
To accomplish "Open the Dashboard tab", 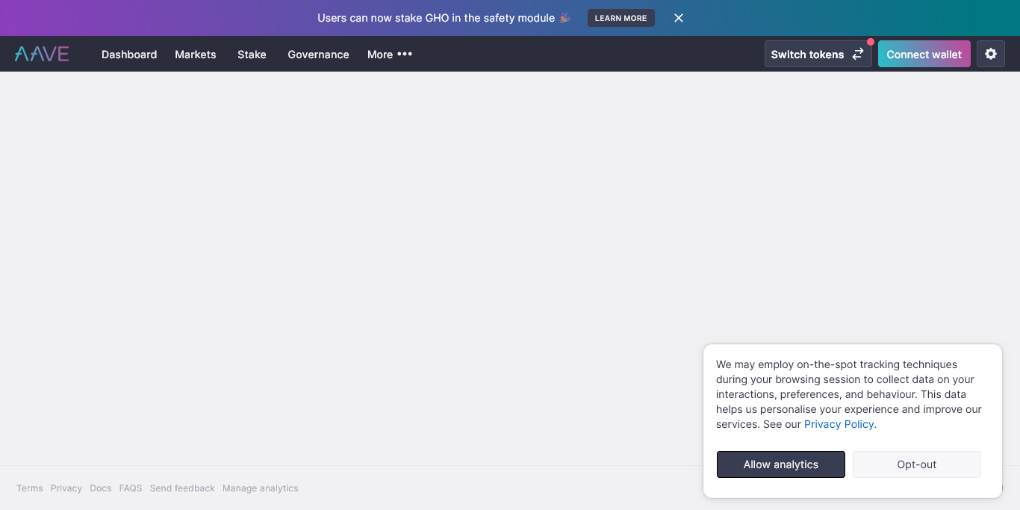I will tap(129, 55).
